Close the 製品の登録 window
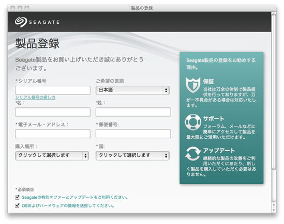284x224 pixels. click(x=13, y=8)
